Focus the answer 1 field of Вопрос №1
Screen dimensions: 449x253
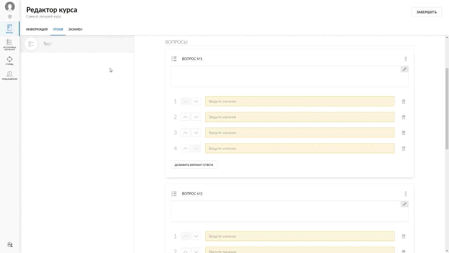pyautogui.click(x=300, y=101)
